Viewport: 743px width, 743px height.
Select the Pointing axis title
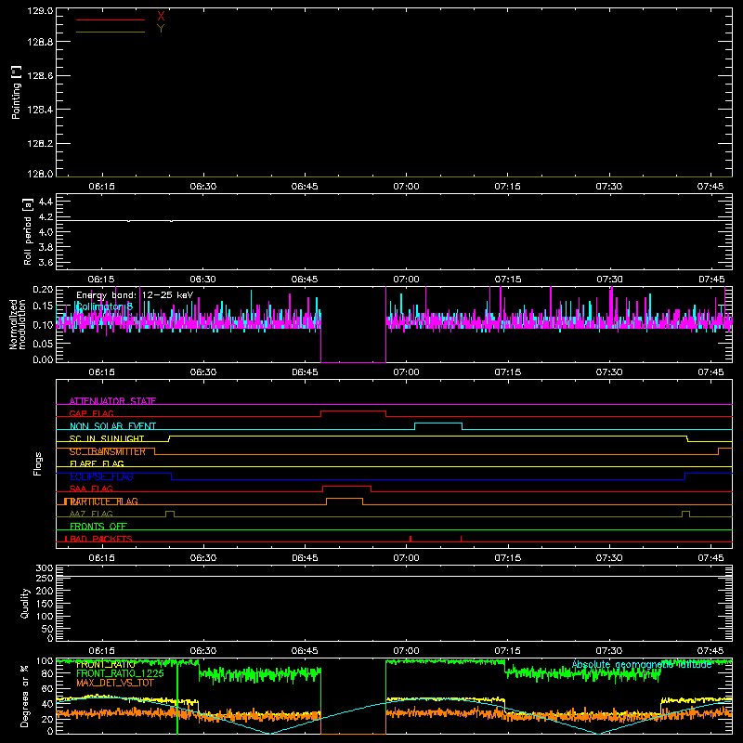(x=16, y=92)
